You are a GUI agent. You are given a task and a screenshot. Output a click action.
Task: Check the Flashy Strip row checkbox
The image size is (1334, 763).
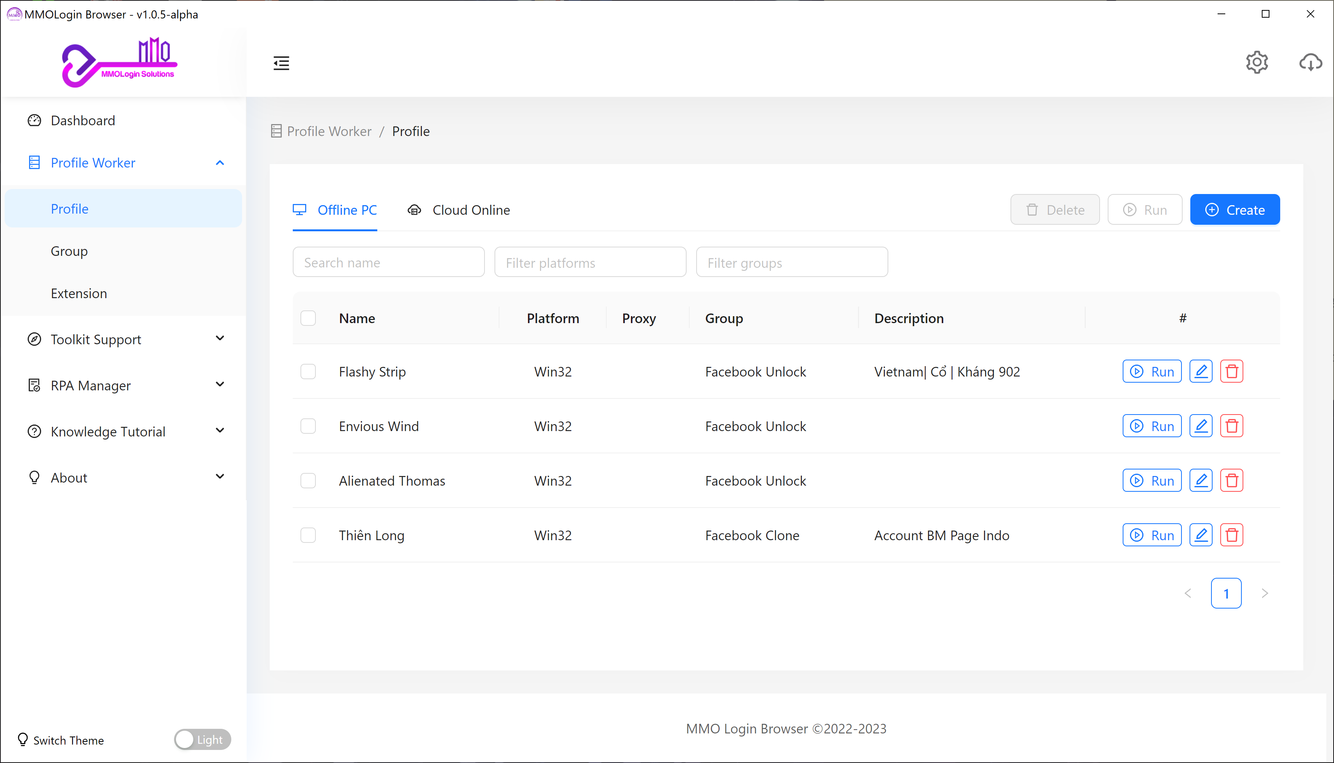[308, 372]
